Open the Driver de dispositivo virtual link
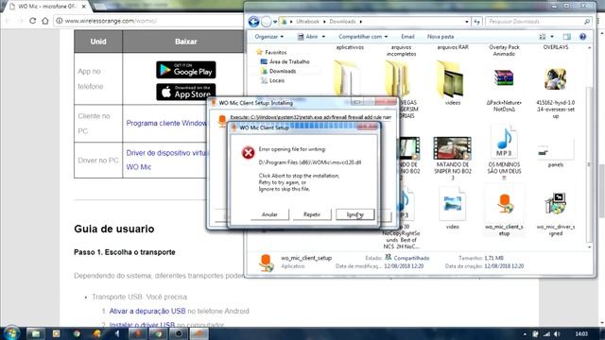The image size is (605, 340). tap(167, 153)
